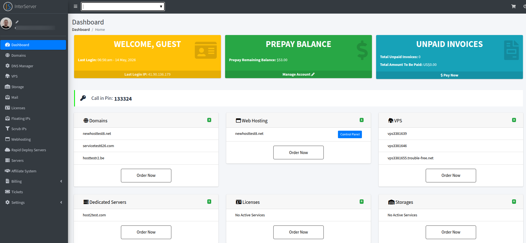
Task: Open Rapid Deploy Servers menu item
Action: pyautogui.click(x=33, y=150)
